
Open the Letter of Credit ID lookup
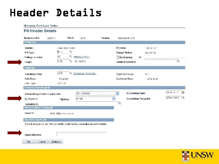[x=178, y=61]
